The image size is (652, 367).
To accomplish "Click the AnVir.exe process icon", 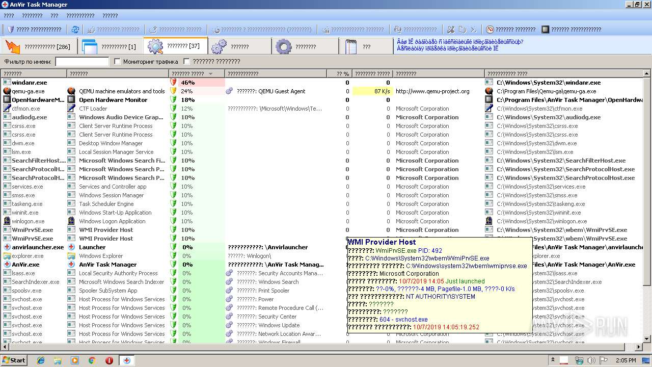I will pos(7,265).
